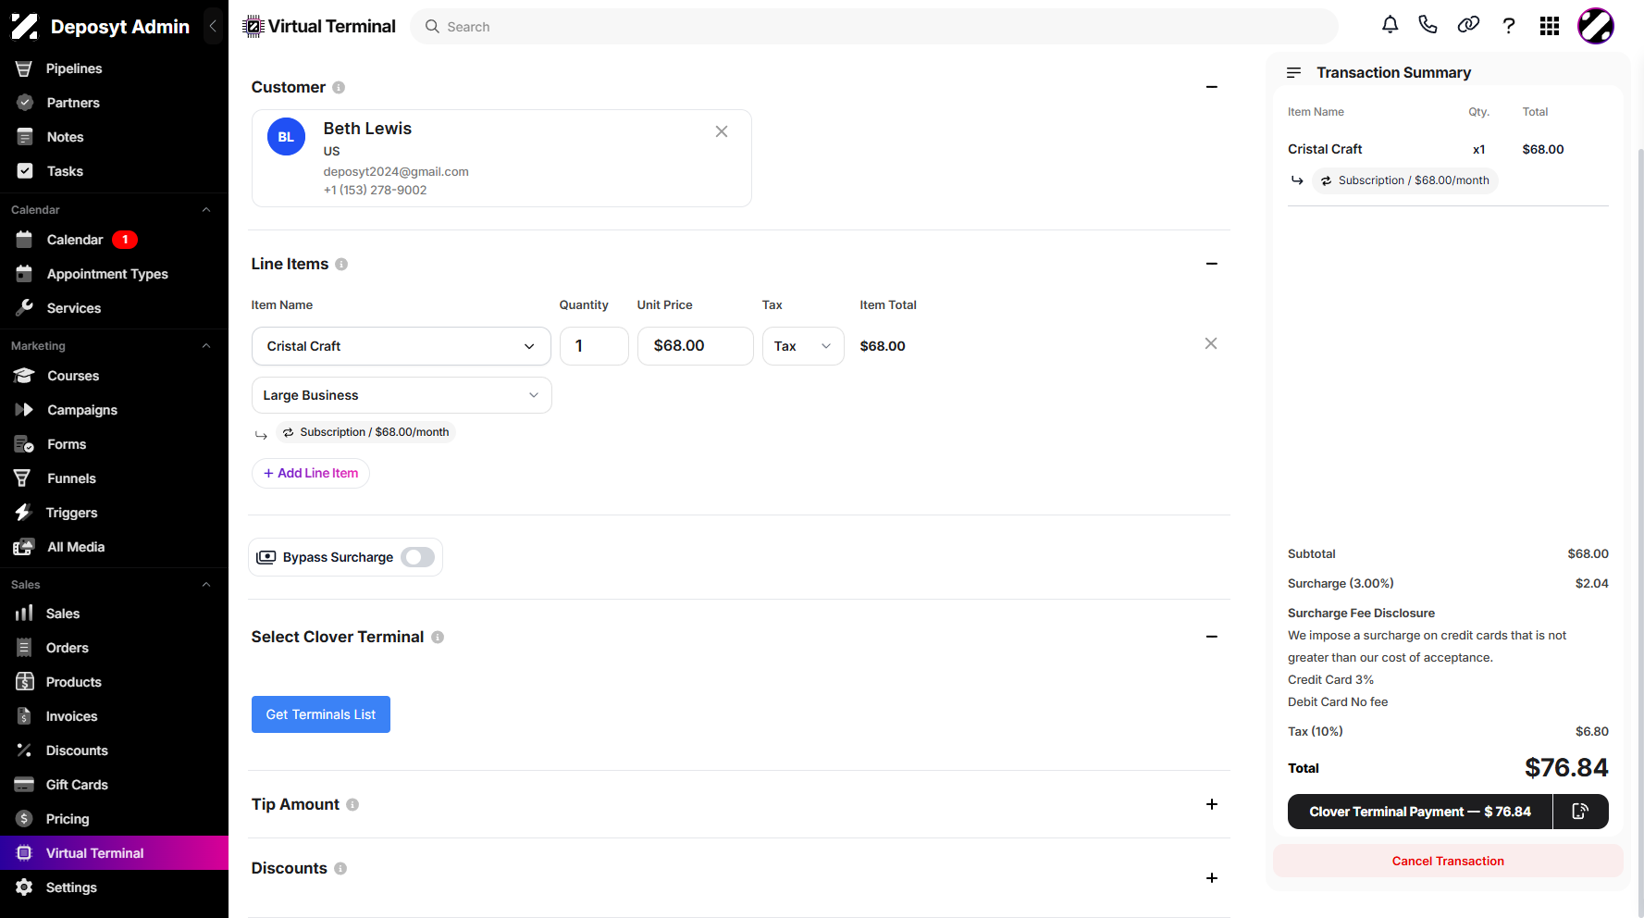This screenshot has width=1644, height=918.
Task: Collapse the Customer section
Action: click(1212, 87)
